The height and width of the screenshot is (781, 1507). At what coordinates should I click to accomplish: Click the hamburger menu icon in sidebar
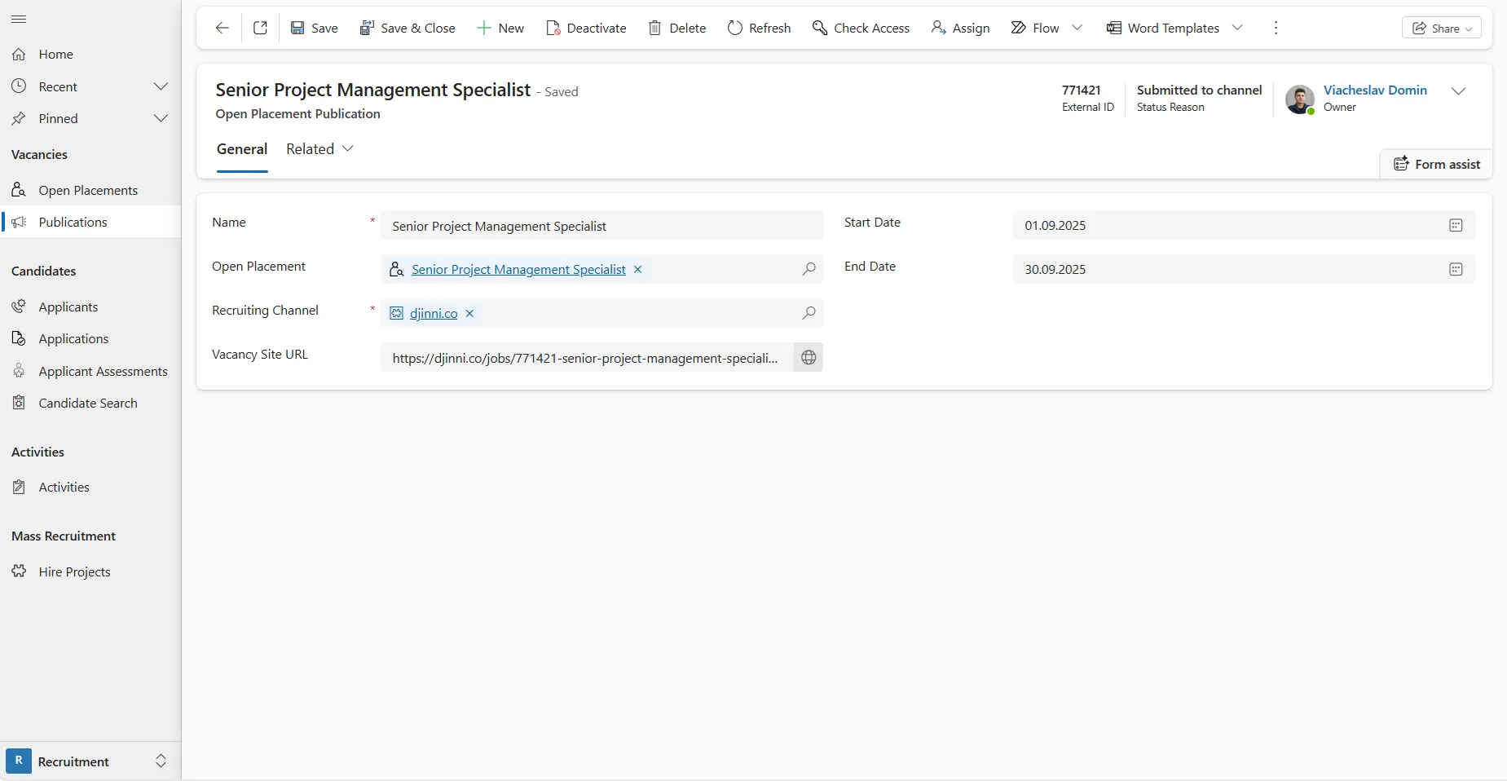(x=19, y=19)
